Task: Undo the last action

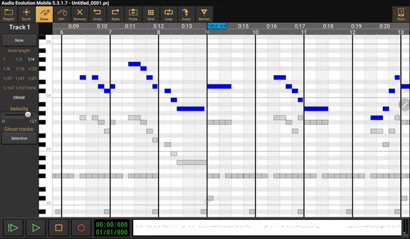Action: click(97, 14)
